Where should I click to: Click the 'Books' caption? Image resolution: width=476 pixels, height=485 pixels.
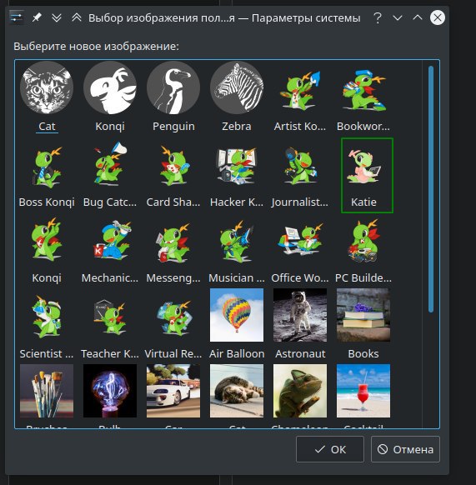[x=363, y=353]
